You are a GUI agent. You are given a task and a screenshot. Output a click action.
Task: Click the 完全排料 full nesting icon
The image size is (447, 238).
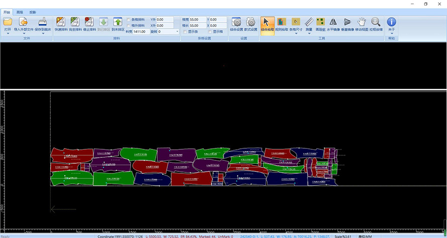[x=75, y=23]
